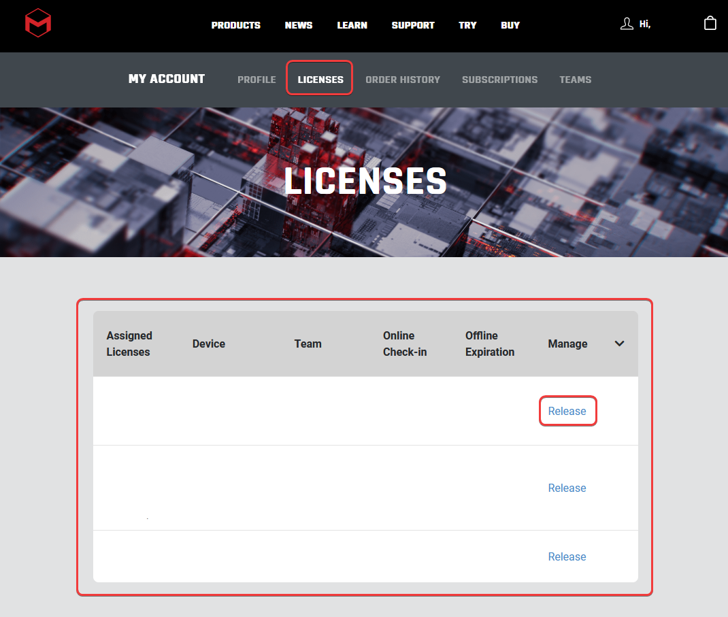Expand the table options chevron in Manage column

[x=619, y=344]
